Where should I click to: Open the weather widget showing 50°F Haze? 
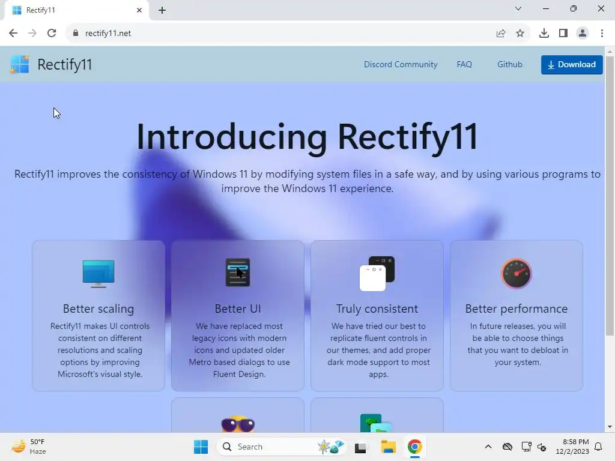28,447
